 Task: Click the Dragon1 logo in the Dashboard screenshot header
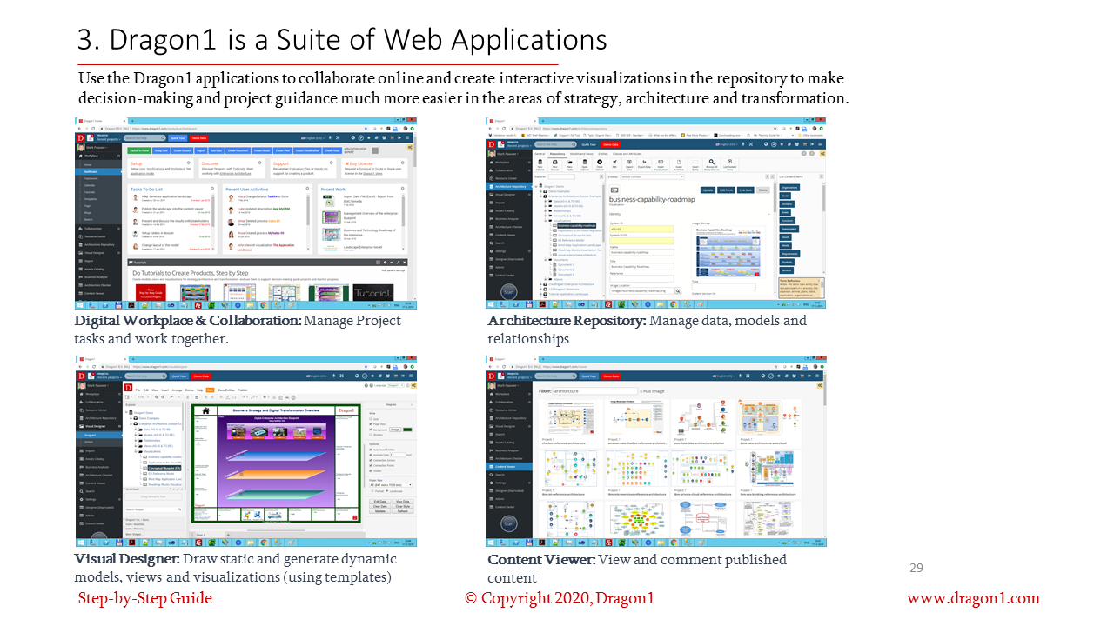(82, 138)
